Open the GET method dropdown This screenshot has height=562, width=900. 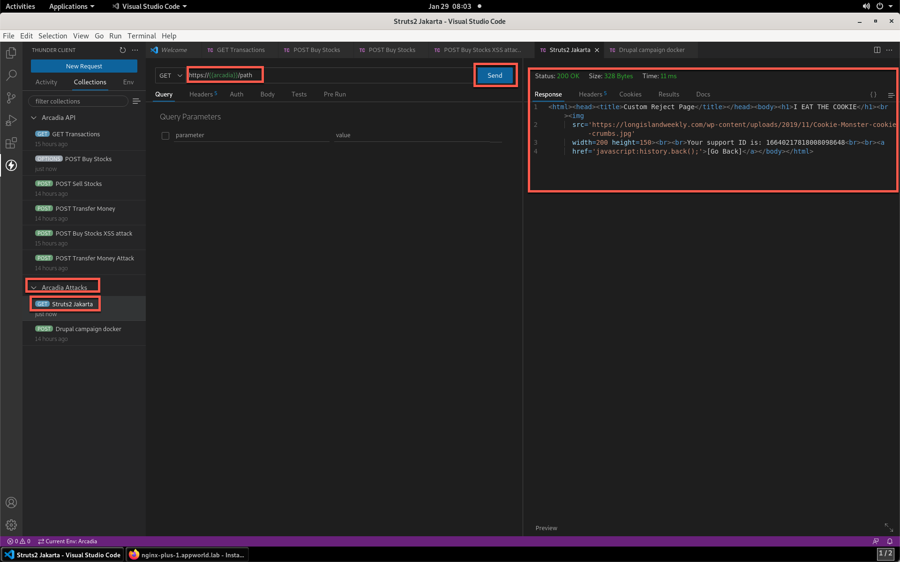point(171,75)
